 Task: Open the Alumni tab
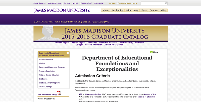tap(75, 3)
